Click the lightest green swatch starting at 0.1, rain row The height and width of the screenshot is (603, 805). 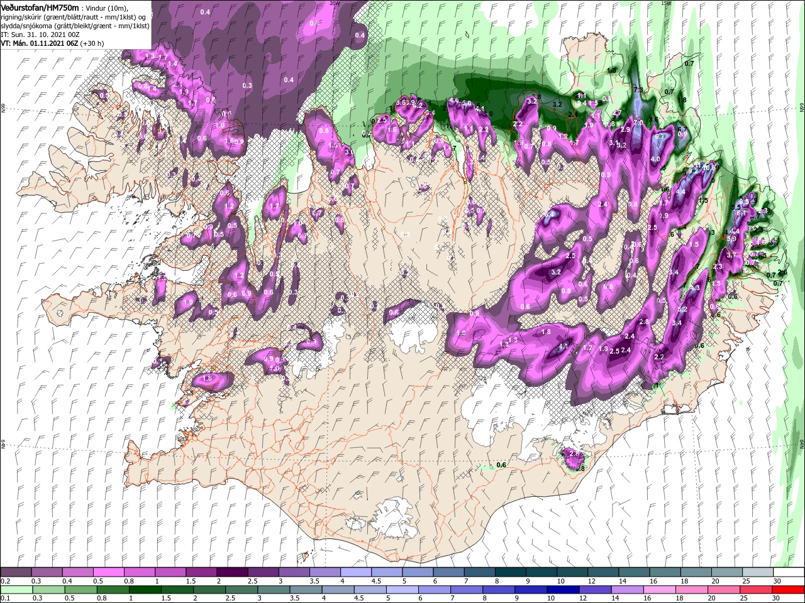click(x=16, y=590)
